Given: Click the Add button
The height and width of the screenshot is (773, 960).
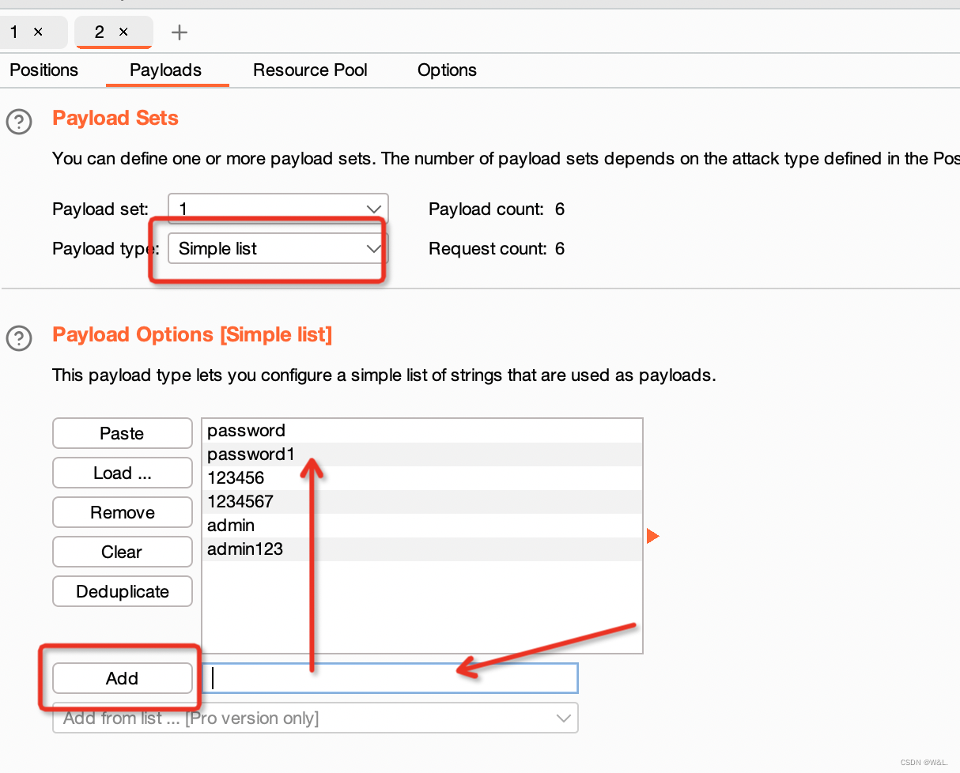Looking at the screenshot, I should click(123, 678).
